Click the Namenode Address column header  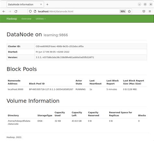14,82
